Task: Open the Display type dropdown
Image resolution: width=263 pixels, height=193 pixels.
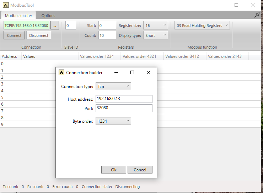Action: (x=155, y=35)
